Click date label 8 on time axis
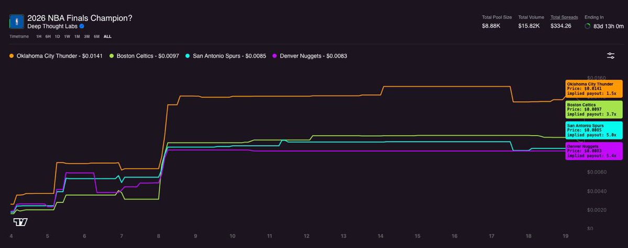The image size is (628, 248). click(x=159, y=237)
